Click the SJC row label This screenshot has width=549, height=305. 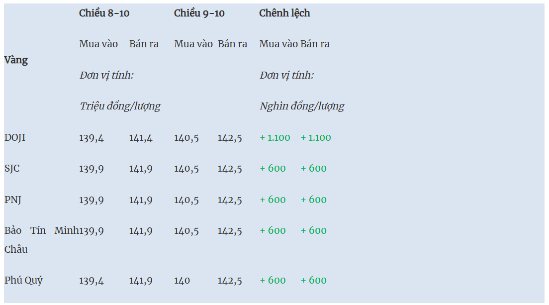pos(12,168)
